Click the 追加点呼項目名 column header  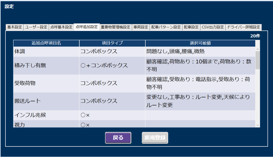(46, 43)
